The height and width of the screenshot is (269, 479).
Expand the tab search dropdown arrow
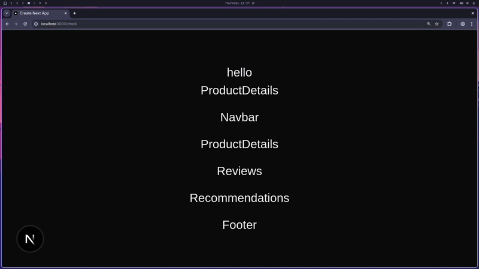(x=7, y=13)
